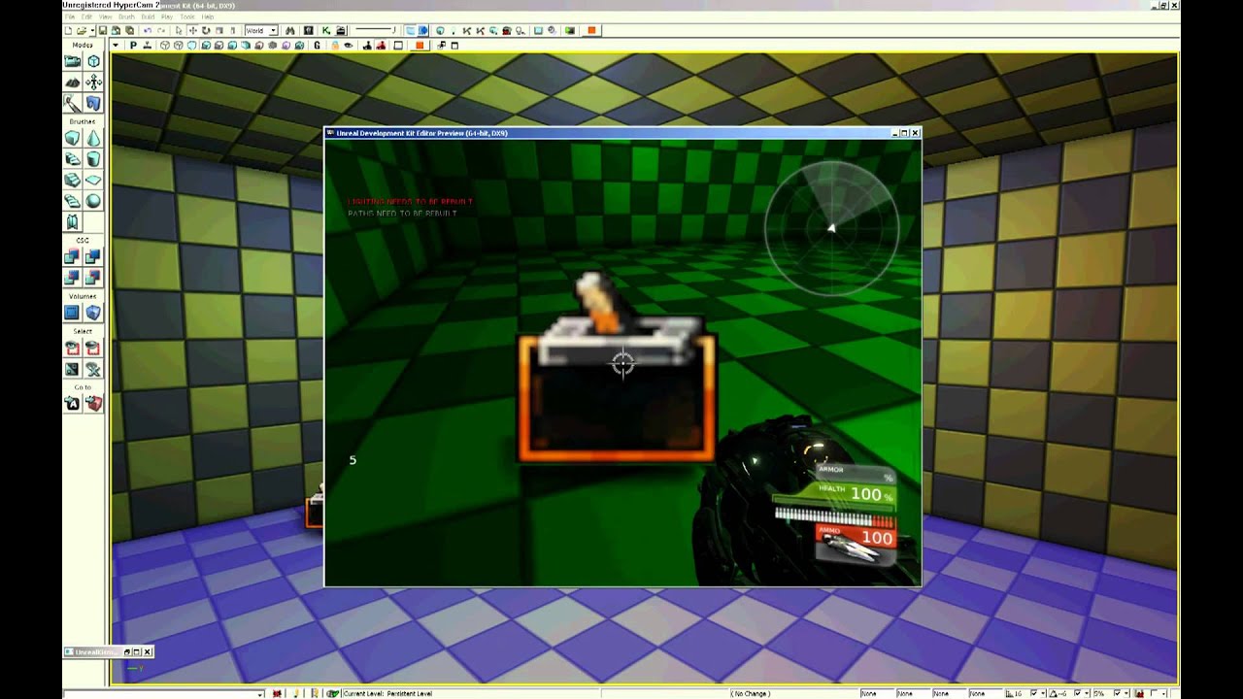Choose the Linear Staircase brush
Image resolution: width=1243 pixels, height=699 pixels.
point(72,180)
